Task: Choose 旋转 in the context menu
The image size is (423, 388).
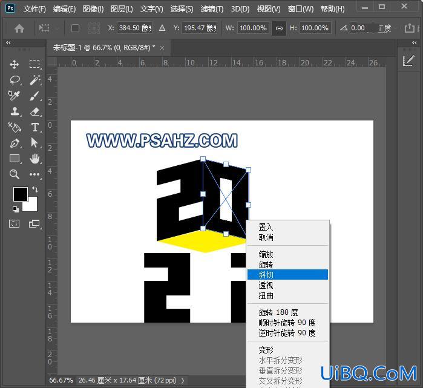Action: [x=287, y=265]
